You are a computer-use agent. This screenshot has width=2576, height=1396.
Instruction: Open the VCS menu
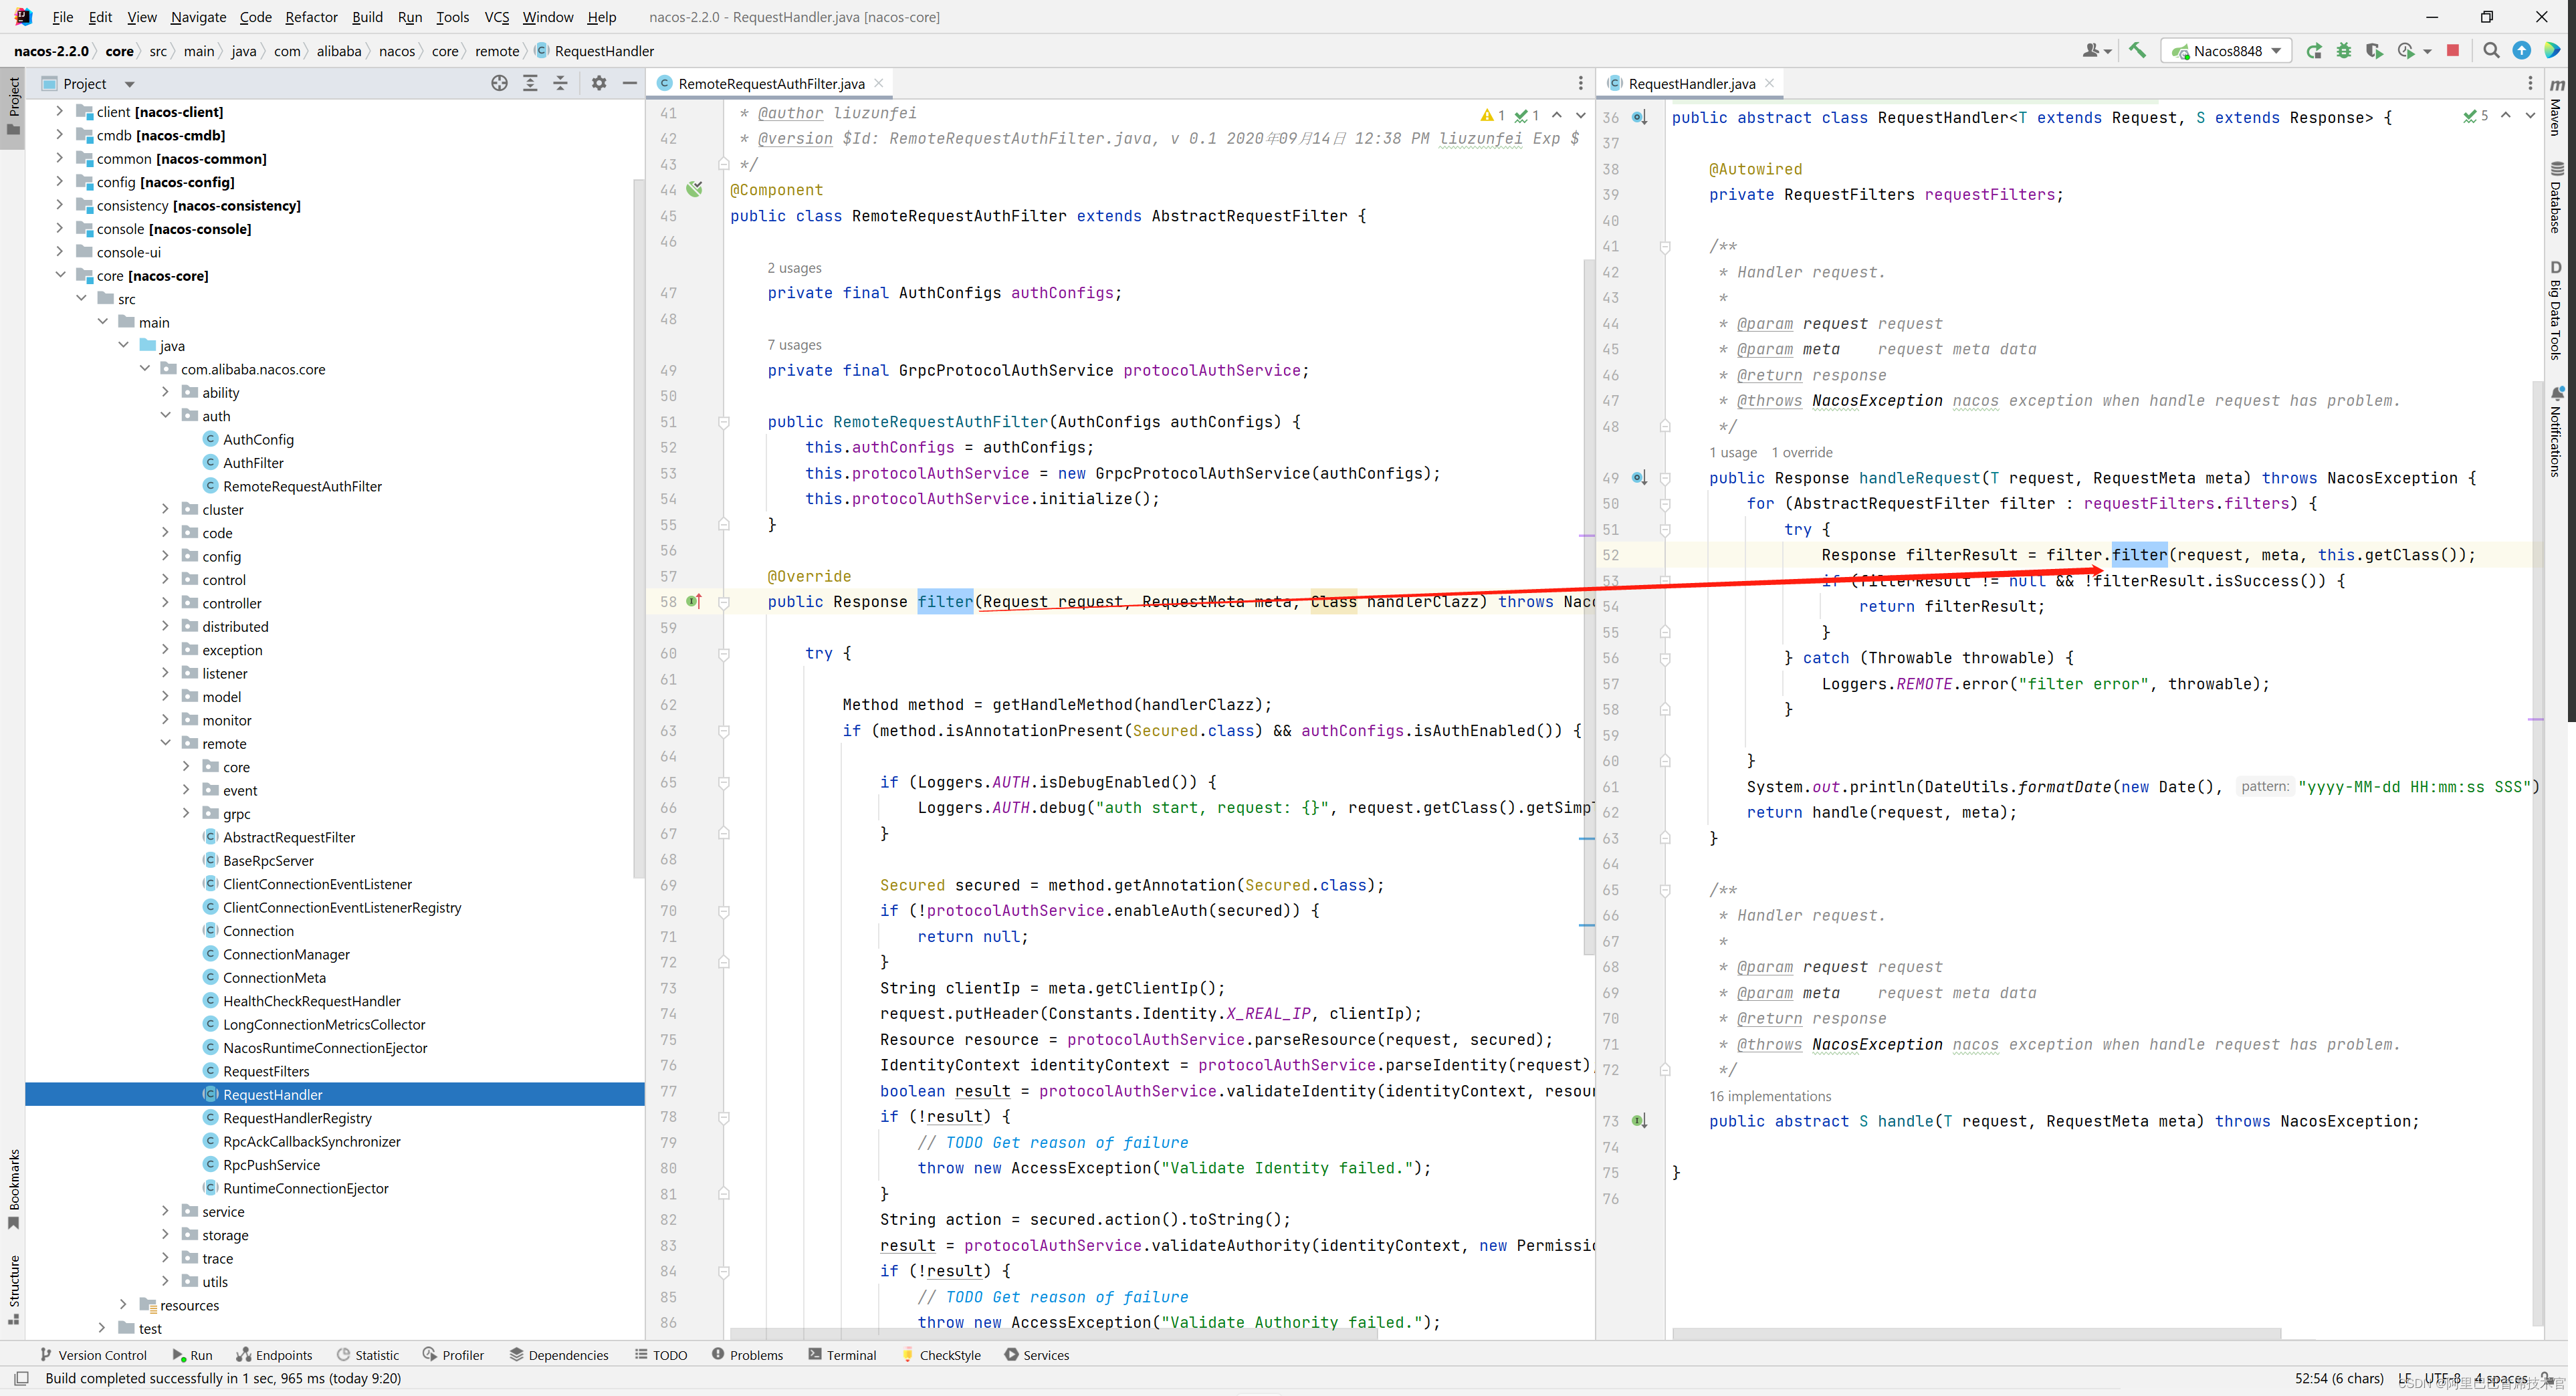point(496,17)
